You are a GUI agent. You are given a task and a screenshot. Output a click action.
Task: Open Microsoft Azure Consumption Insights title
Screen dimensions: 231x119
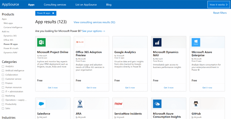coord(167,115)
